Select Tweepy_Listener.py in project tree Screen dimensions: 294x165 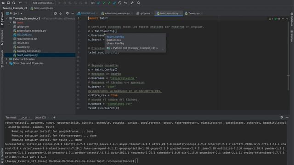click(28, 51)
